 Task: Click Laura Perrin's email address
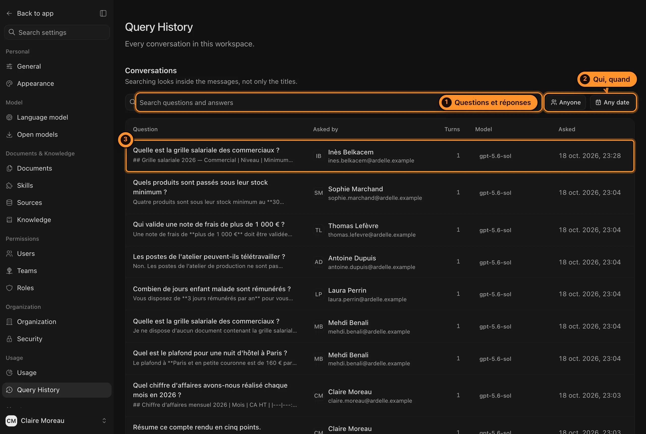click(x=367, y=299)
